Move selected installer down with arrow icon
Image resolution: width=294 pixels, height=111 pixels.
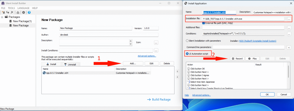[177, 77]
